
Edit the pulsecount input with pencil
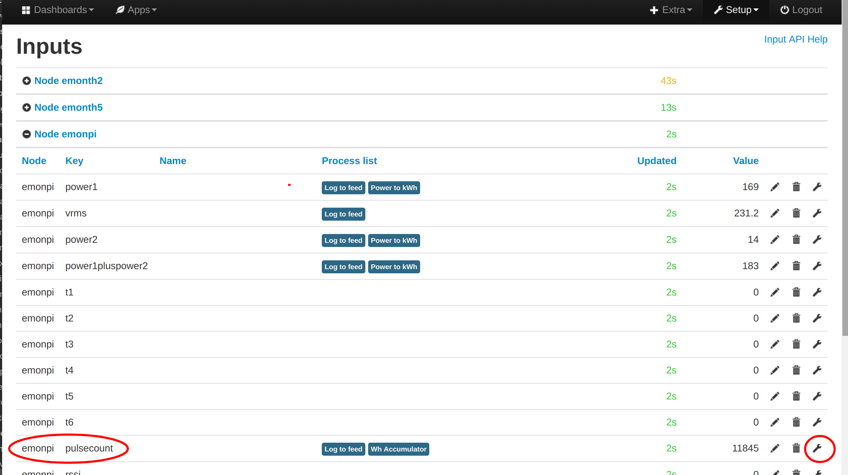tap(775, 448)
